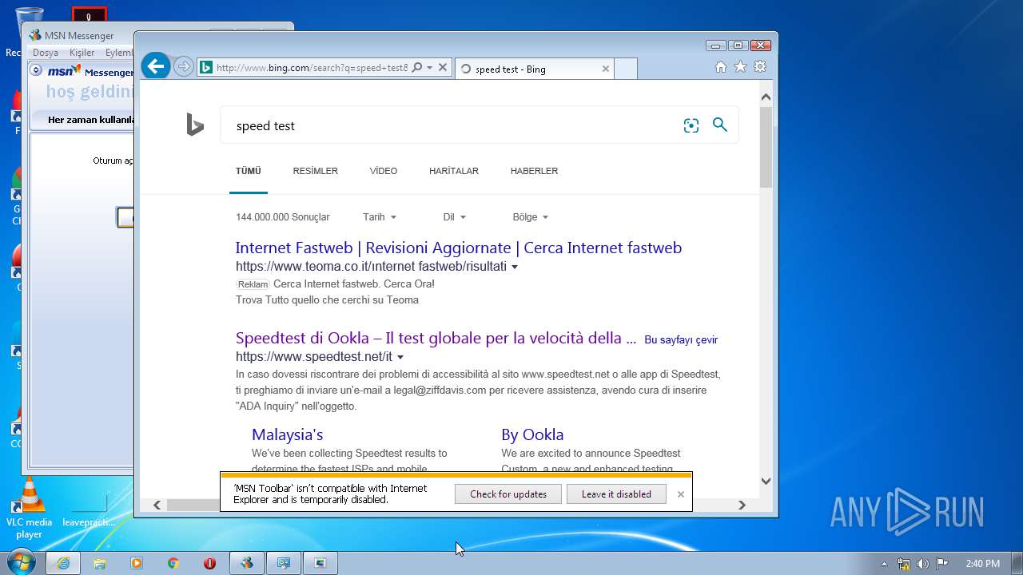Screen dimensions: 1023x575
Task: Click Action Center flag tray icon
Action: [x=942, y=564]
